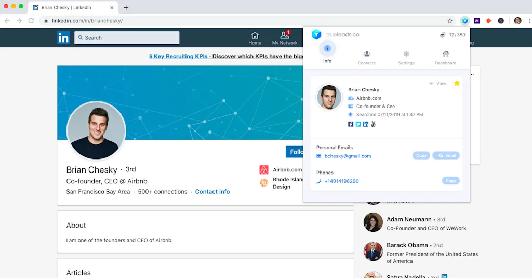Click the Rhode Island School of Design logo
The image size is (532, 278).
point(263,183)
